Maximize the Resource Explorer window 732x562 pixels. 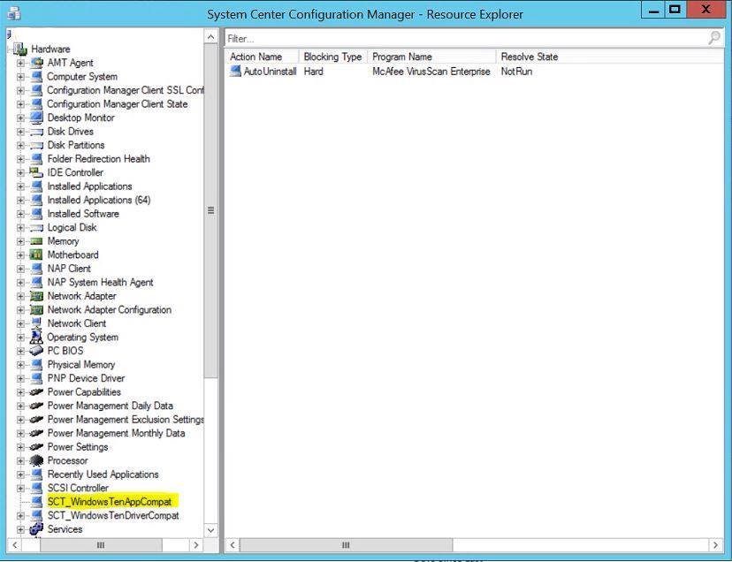click(675, 10)
